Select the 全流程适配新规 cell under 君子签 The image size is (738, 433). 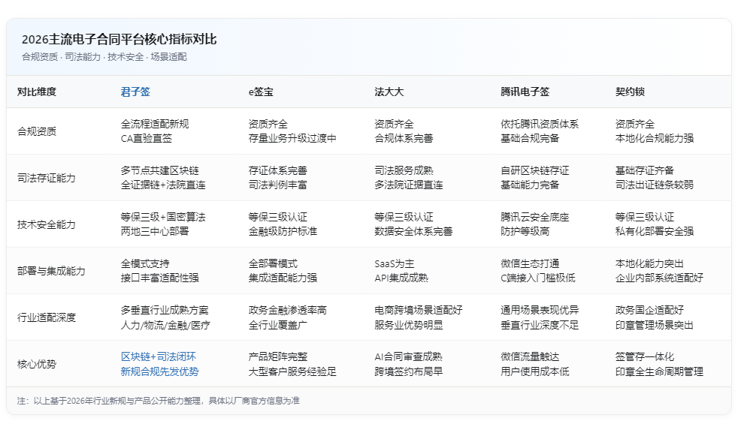pyautogui.click(x=155, y=124)
